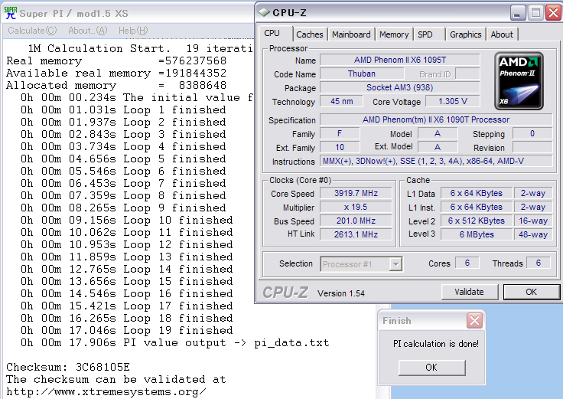This screenshot has width=563, height=399.
Task: Click the Specification field text
Action: [x=436, y=119]
